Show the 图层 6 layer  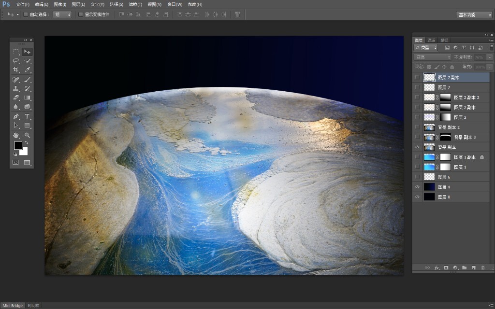pos(417,177)
